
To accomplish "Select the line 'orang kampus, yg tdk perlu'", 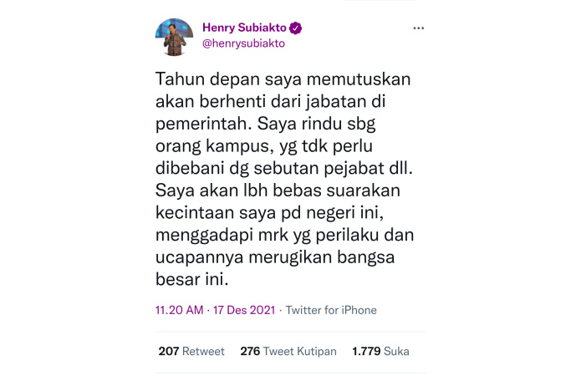I will point(264,146).
